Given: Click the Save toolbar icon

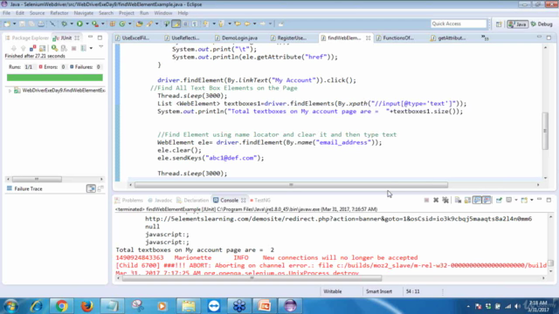Looking at the screenshot, I should click(22, 24).
